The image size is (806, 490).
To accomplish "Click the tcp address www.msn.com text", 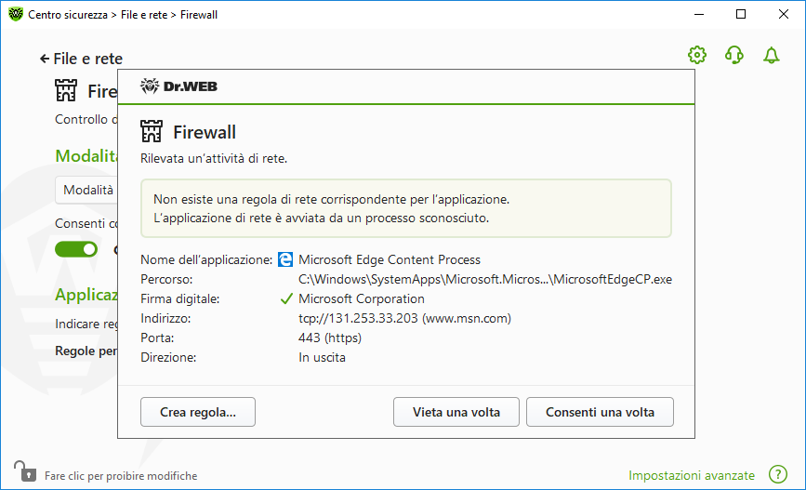I will [x=404, y=318].
